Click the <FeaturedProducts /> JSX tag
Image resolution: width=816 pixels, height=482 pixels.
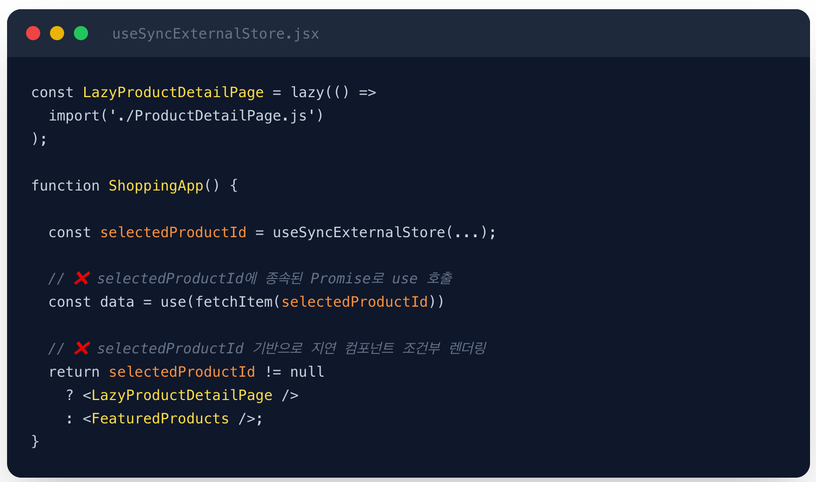[169, 418]
